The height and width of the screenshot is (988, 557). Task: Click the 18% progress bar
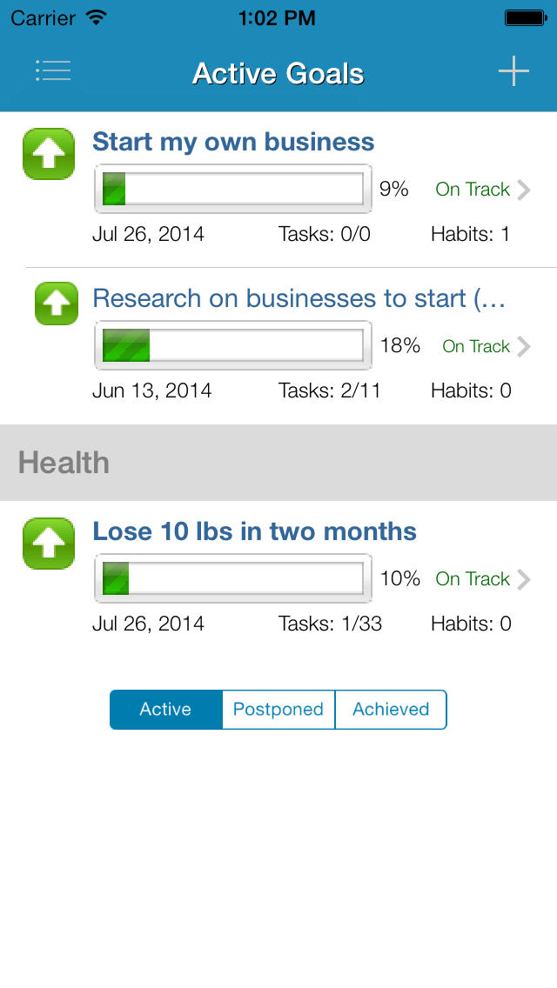pyautogui.click(x=232, y=345)
